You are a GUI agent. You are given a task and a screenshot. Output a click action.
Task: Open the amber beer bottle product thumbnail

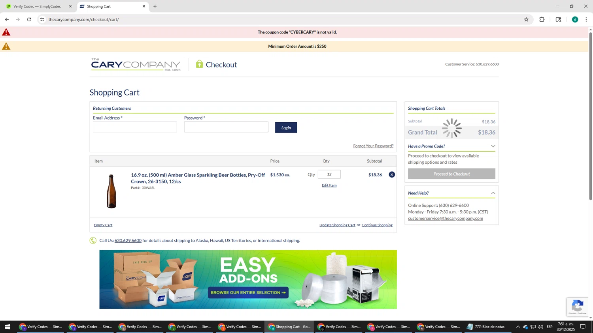click(111, 191)
